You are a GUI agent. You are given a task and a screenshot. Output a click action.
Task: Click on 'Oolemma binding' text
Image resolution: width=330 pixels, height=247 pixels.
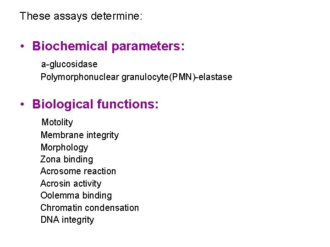[x=76, y=195]
